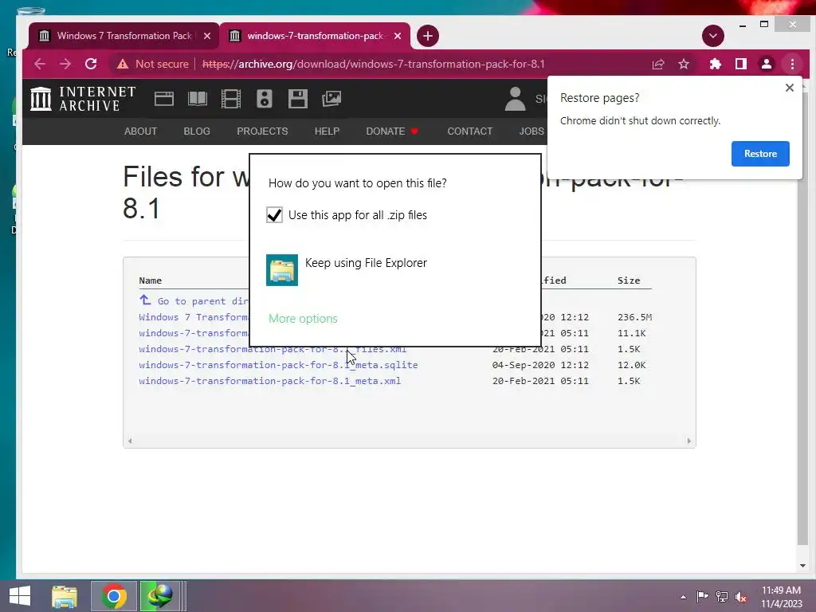Close the windows-7-transformation-pack tab
This screenshot has height=612, width=816.
(x=398, y=36)
